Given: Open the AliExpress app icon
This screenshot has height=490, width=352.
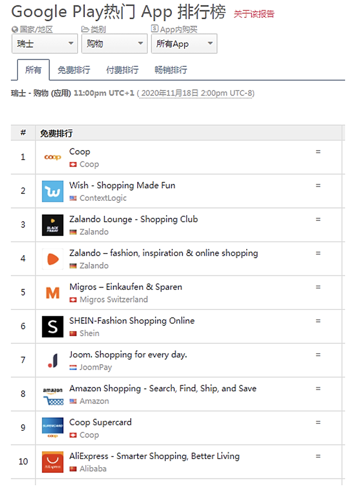Looking at the screenshot, I should click(x=53, y=462).
